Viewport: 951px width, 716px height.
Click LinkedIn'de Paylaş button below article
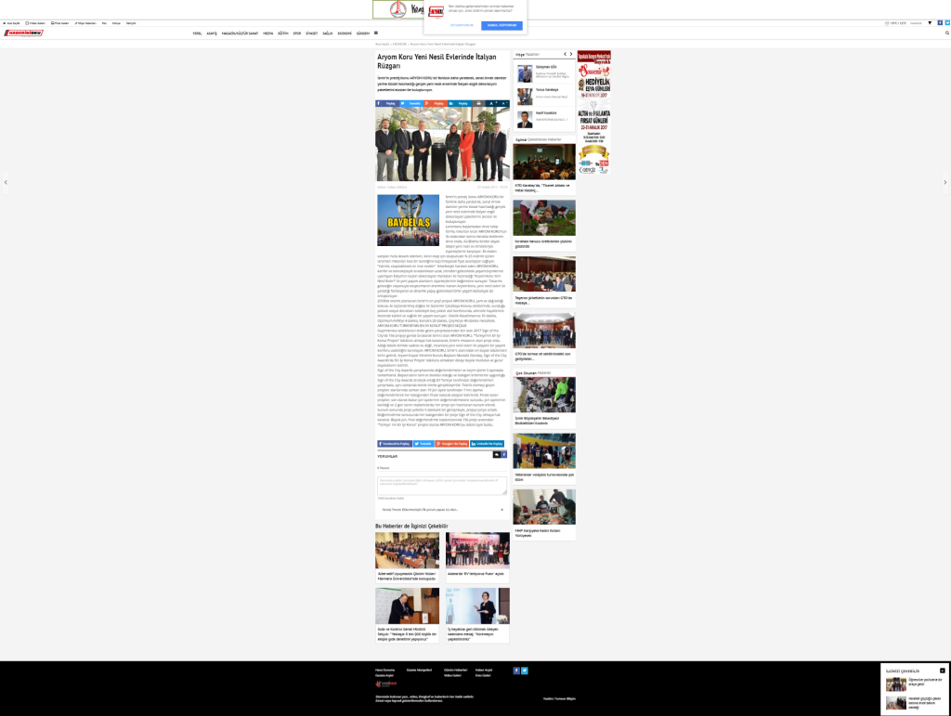point(488,444)
